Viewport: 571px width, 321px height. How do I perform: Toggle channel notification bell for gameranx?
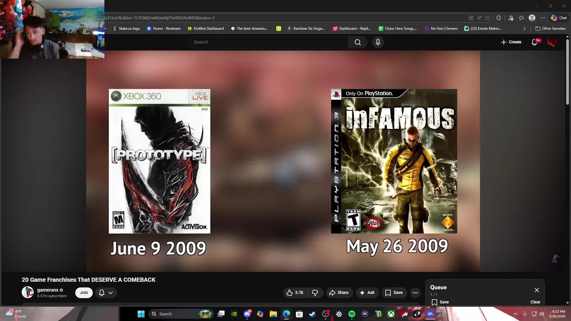102,292
